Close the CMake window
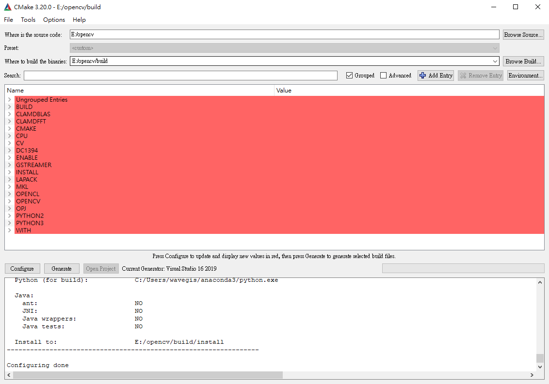This screenshot has height=384, width=549. [538, 7]
